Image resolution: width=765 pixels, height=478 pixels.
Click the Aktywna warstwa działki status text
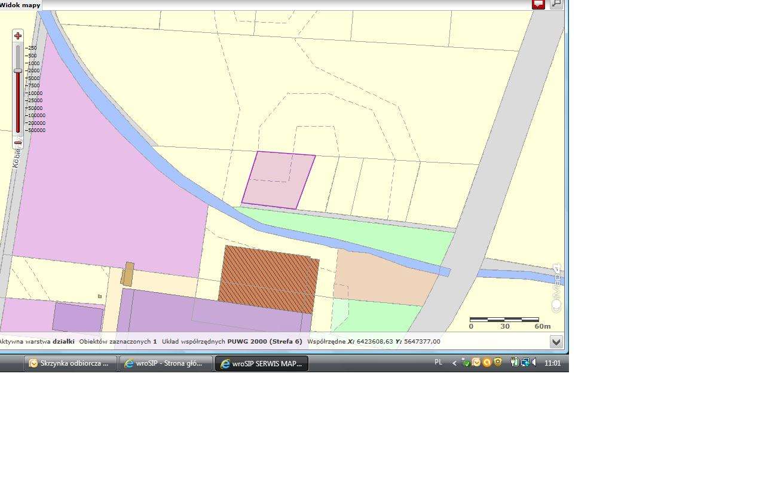[36, 342]
